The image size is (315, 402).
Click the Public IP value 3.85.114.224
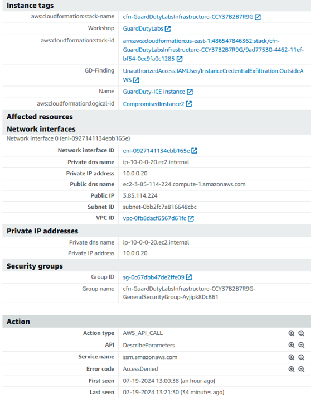[x=140, y=195]
